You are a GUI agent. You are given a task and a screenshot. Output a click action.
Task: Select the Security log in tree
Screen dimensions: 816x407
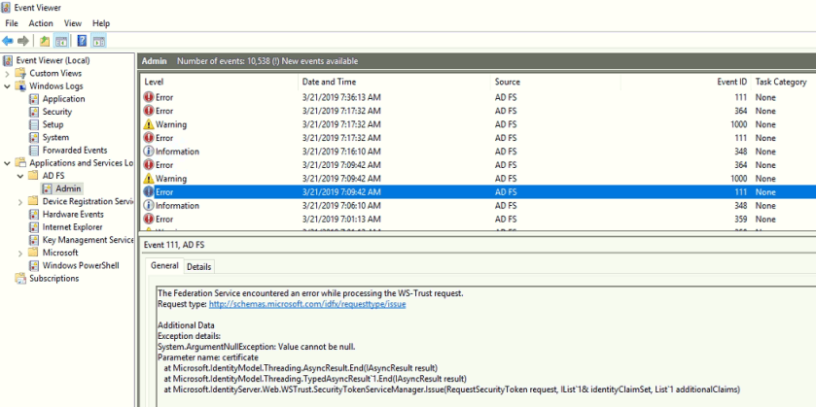(56, 112)
